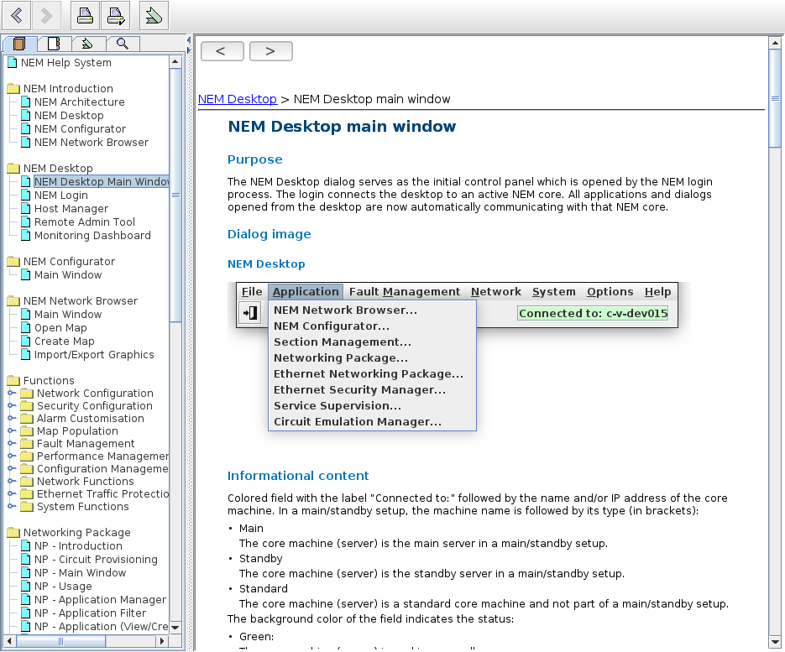Expand the Fault Management folder node
The width and height of the screenshot is (785, 652).
click(12, 444)
